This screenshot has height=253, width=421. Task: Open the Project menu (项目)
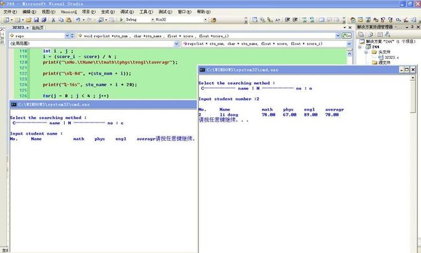click(x=89, y=12)
